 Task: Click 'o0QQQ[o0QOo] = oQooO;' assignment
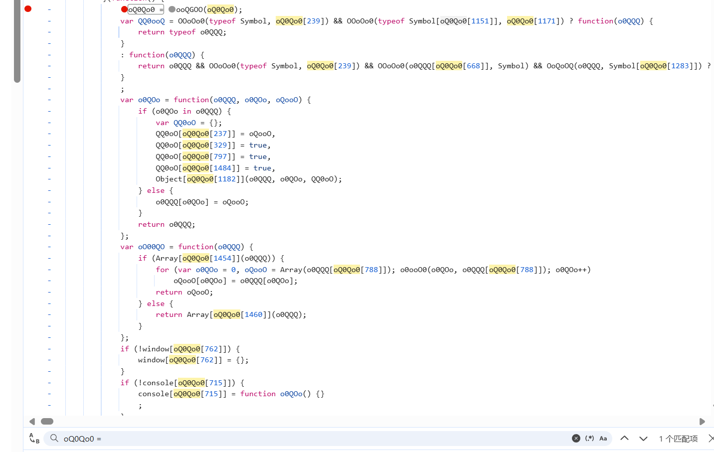pyautogui.click(x=202, y=202)
